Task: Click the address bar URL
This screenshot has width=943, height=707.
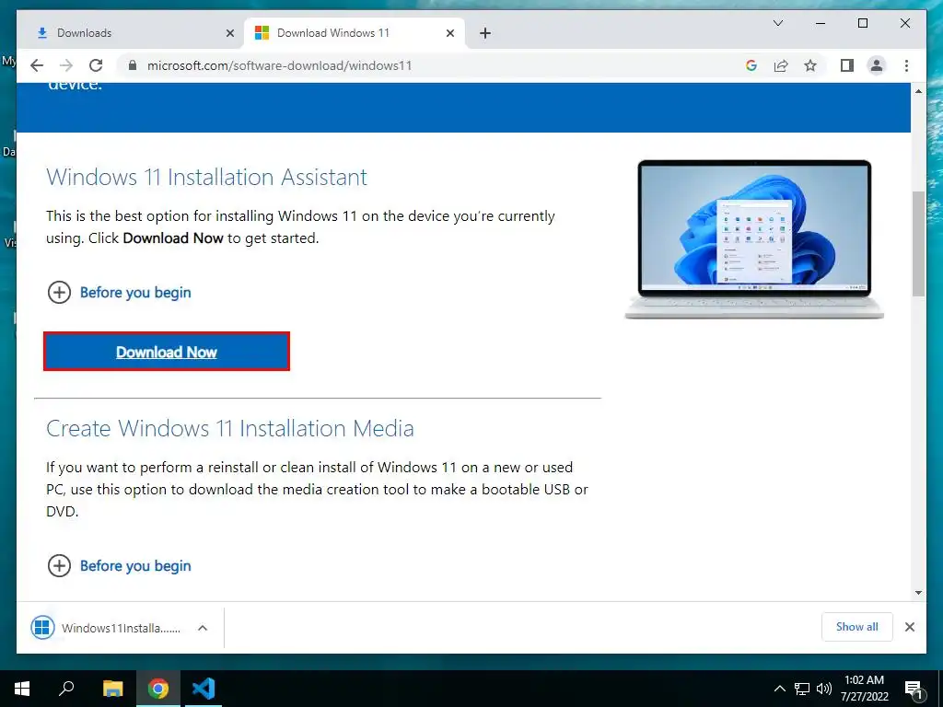Action: point(280,65)
